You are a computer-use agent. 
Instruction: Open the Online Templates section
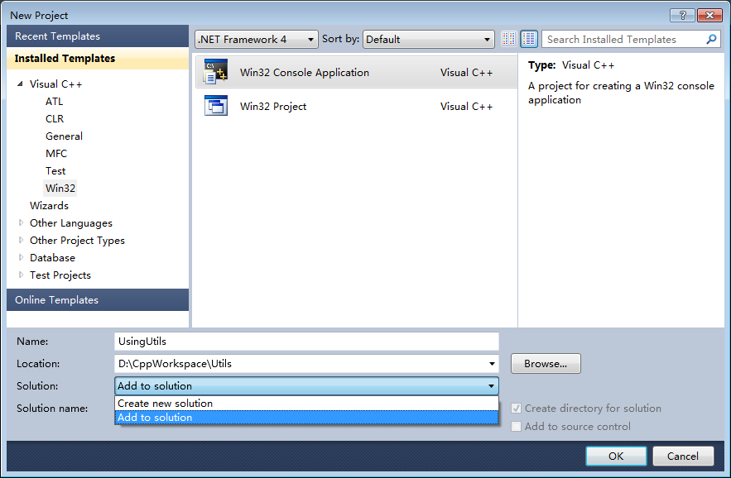(x=98, y=299)
